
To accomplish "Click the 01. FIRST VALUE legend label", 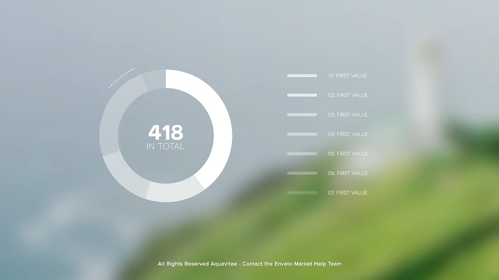I will (347, 76).
